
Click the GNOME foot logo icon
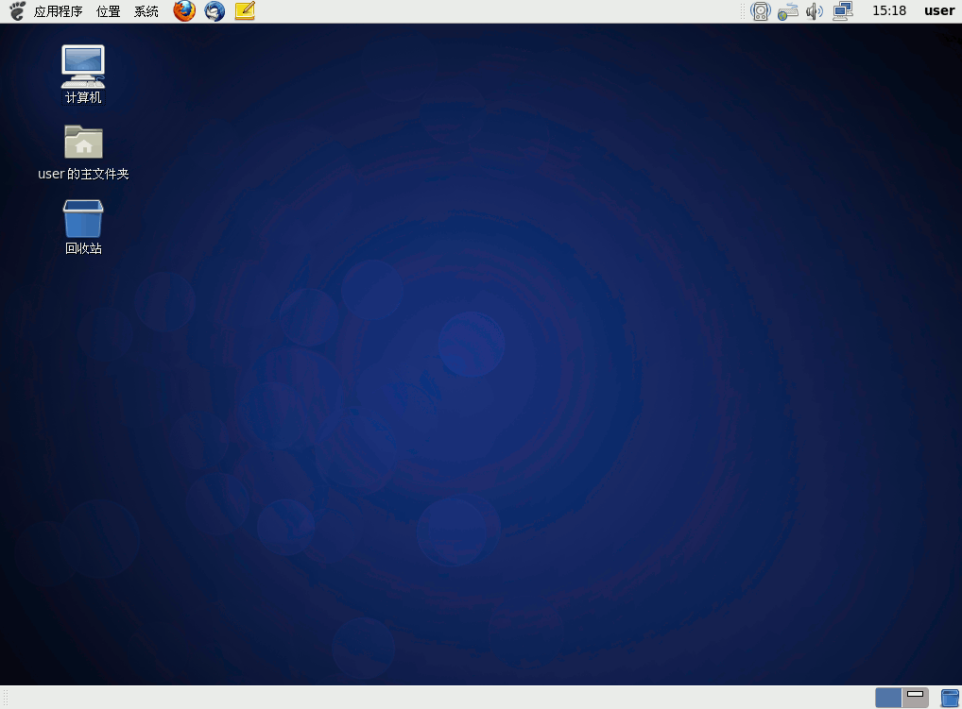click(17, 11)
